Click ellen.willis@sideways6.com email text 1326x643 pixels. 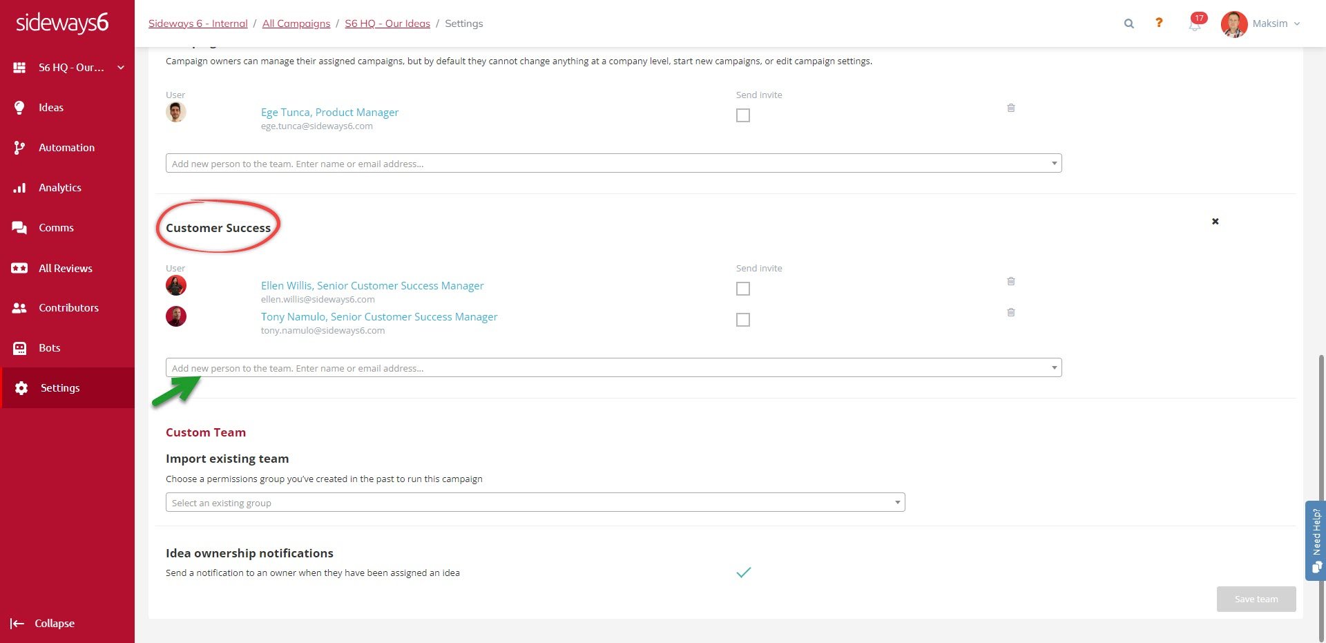pos(318,300)
